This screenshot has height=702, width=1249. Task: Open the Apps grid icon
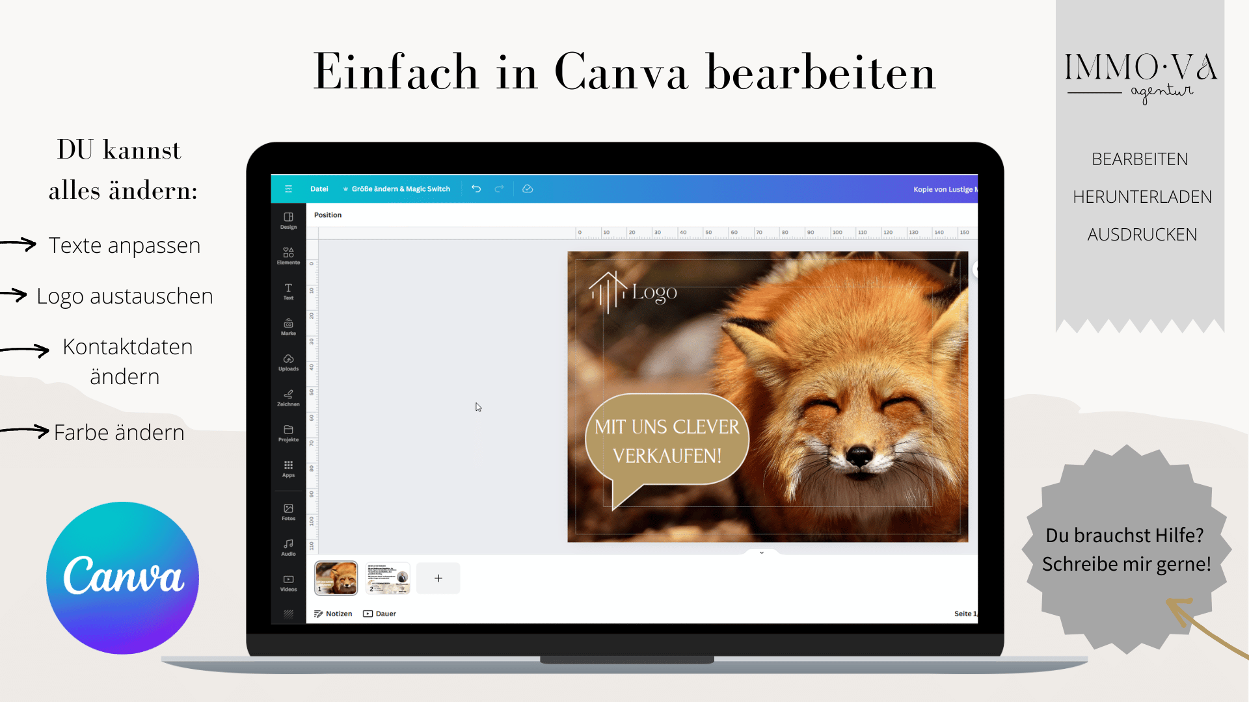point(288,469)
